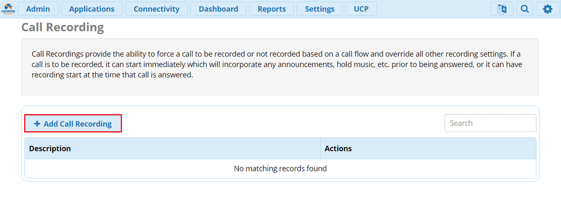Click the 'No matching records found' row
This screenshot has height=197, width=561.
pyautogui.click(x=280, y=169)
